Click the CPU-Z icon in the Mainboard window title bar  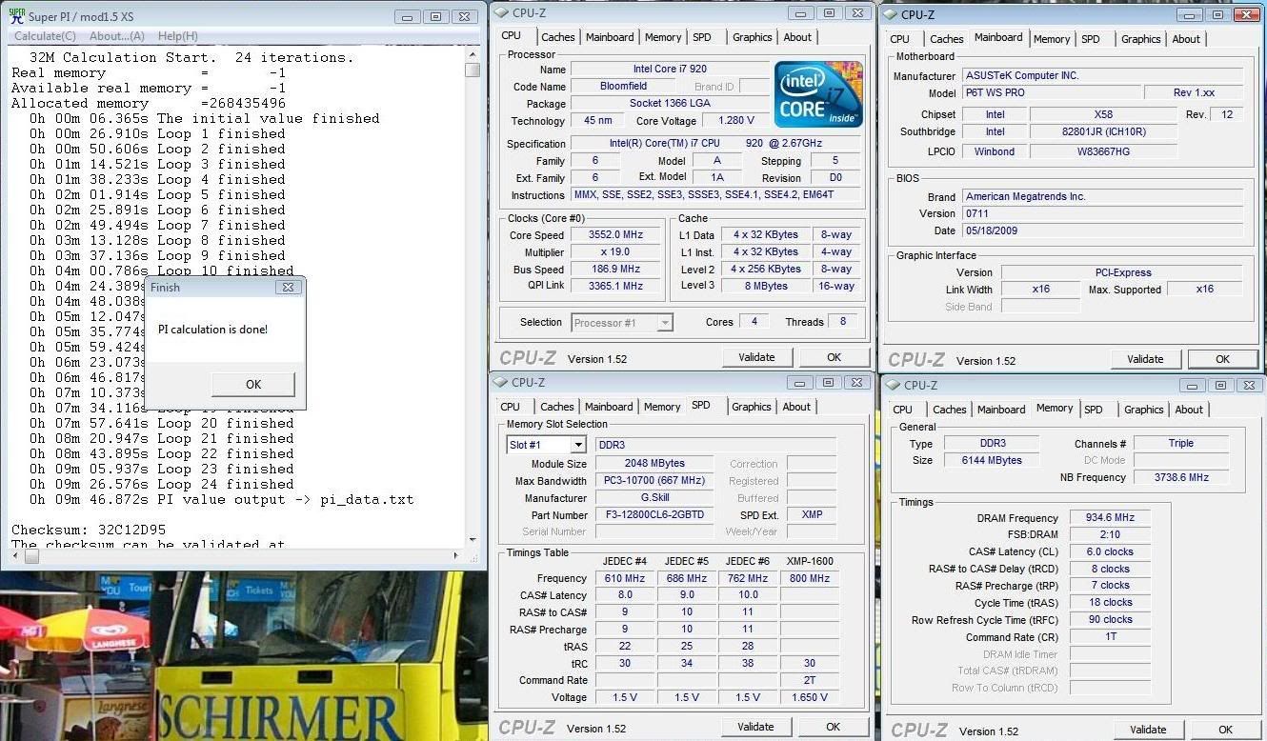[x=891, y=14]
